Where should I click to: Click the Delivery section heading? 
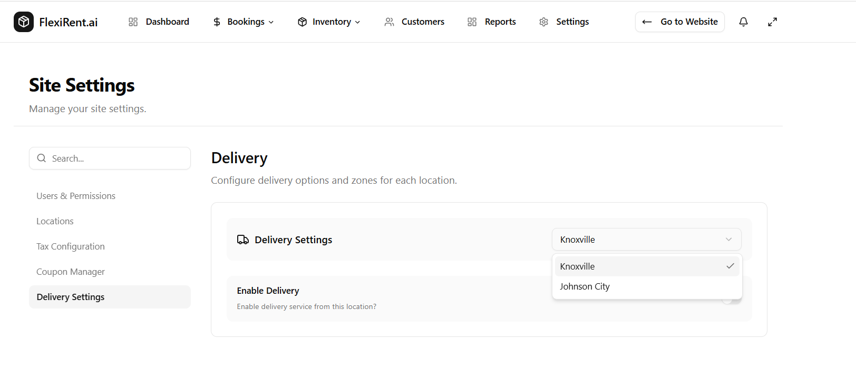[239, 158]
